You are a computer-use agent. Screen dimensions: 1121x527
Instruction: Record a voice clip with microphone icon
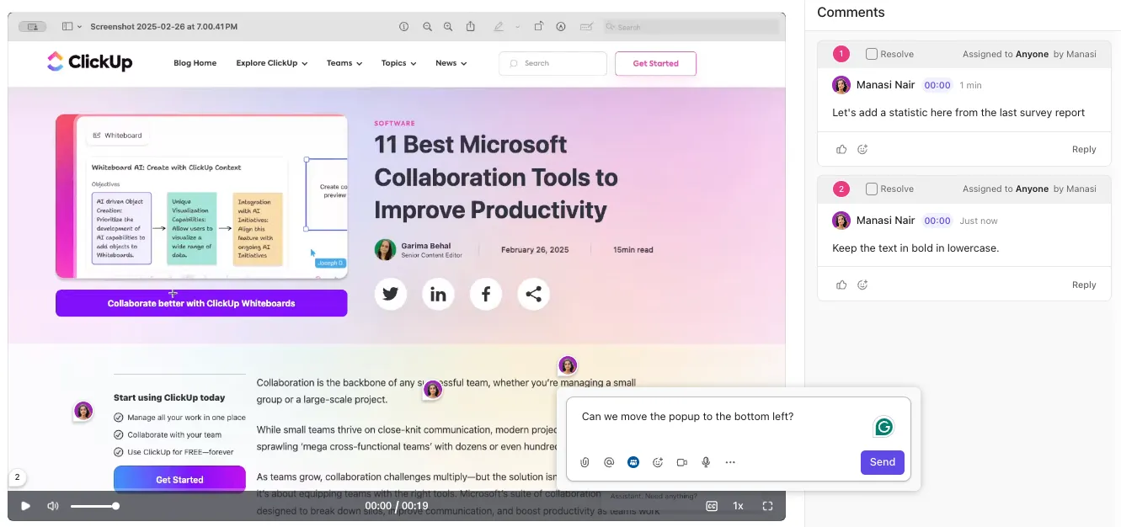tap(706, 462)
